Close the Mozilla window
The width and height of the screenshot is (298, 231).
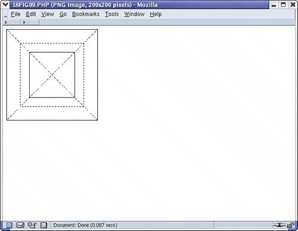293,5
